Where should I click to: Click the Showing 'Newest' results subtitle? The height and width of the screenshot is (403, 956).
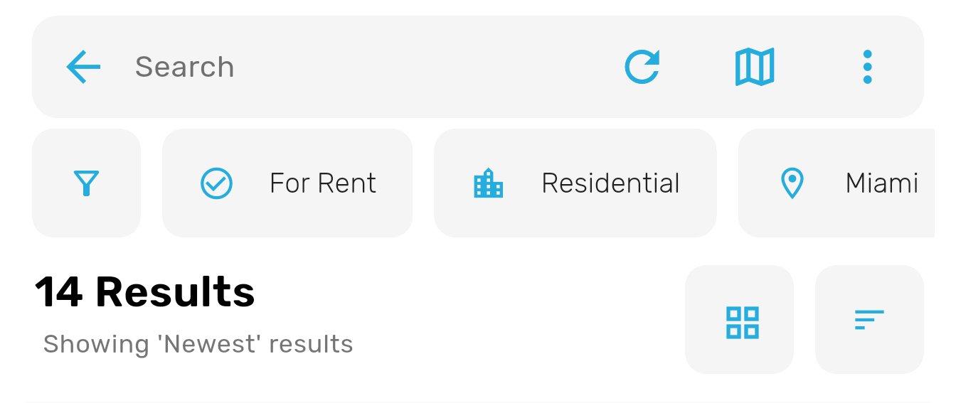point(198,344)
